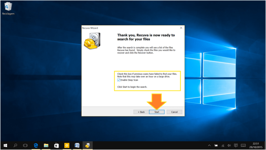
Task: Open the volume control in system tray
Action: pyautogui.click(x=229, y=145)
